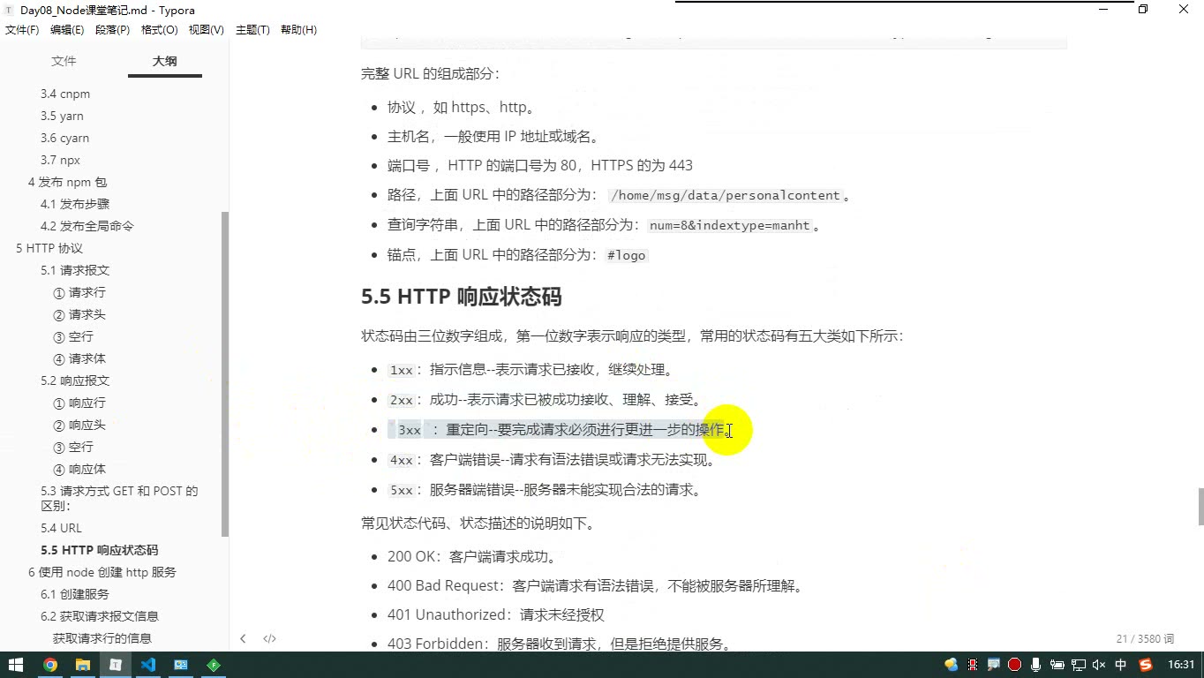
Task: Open the 帮助(H) menu
Action: [x=298, y=30]
